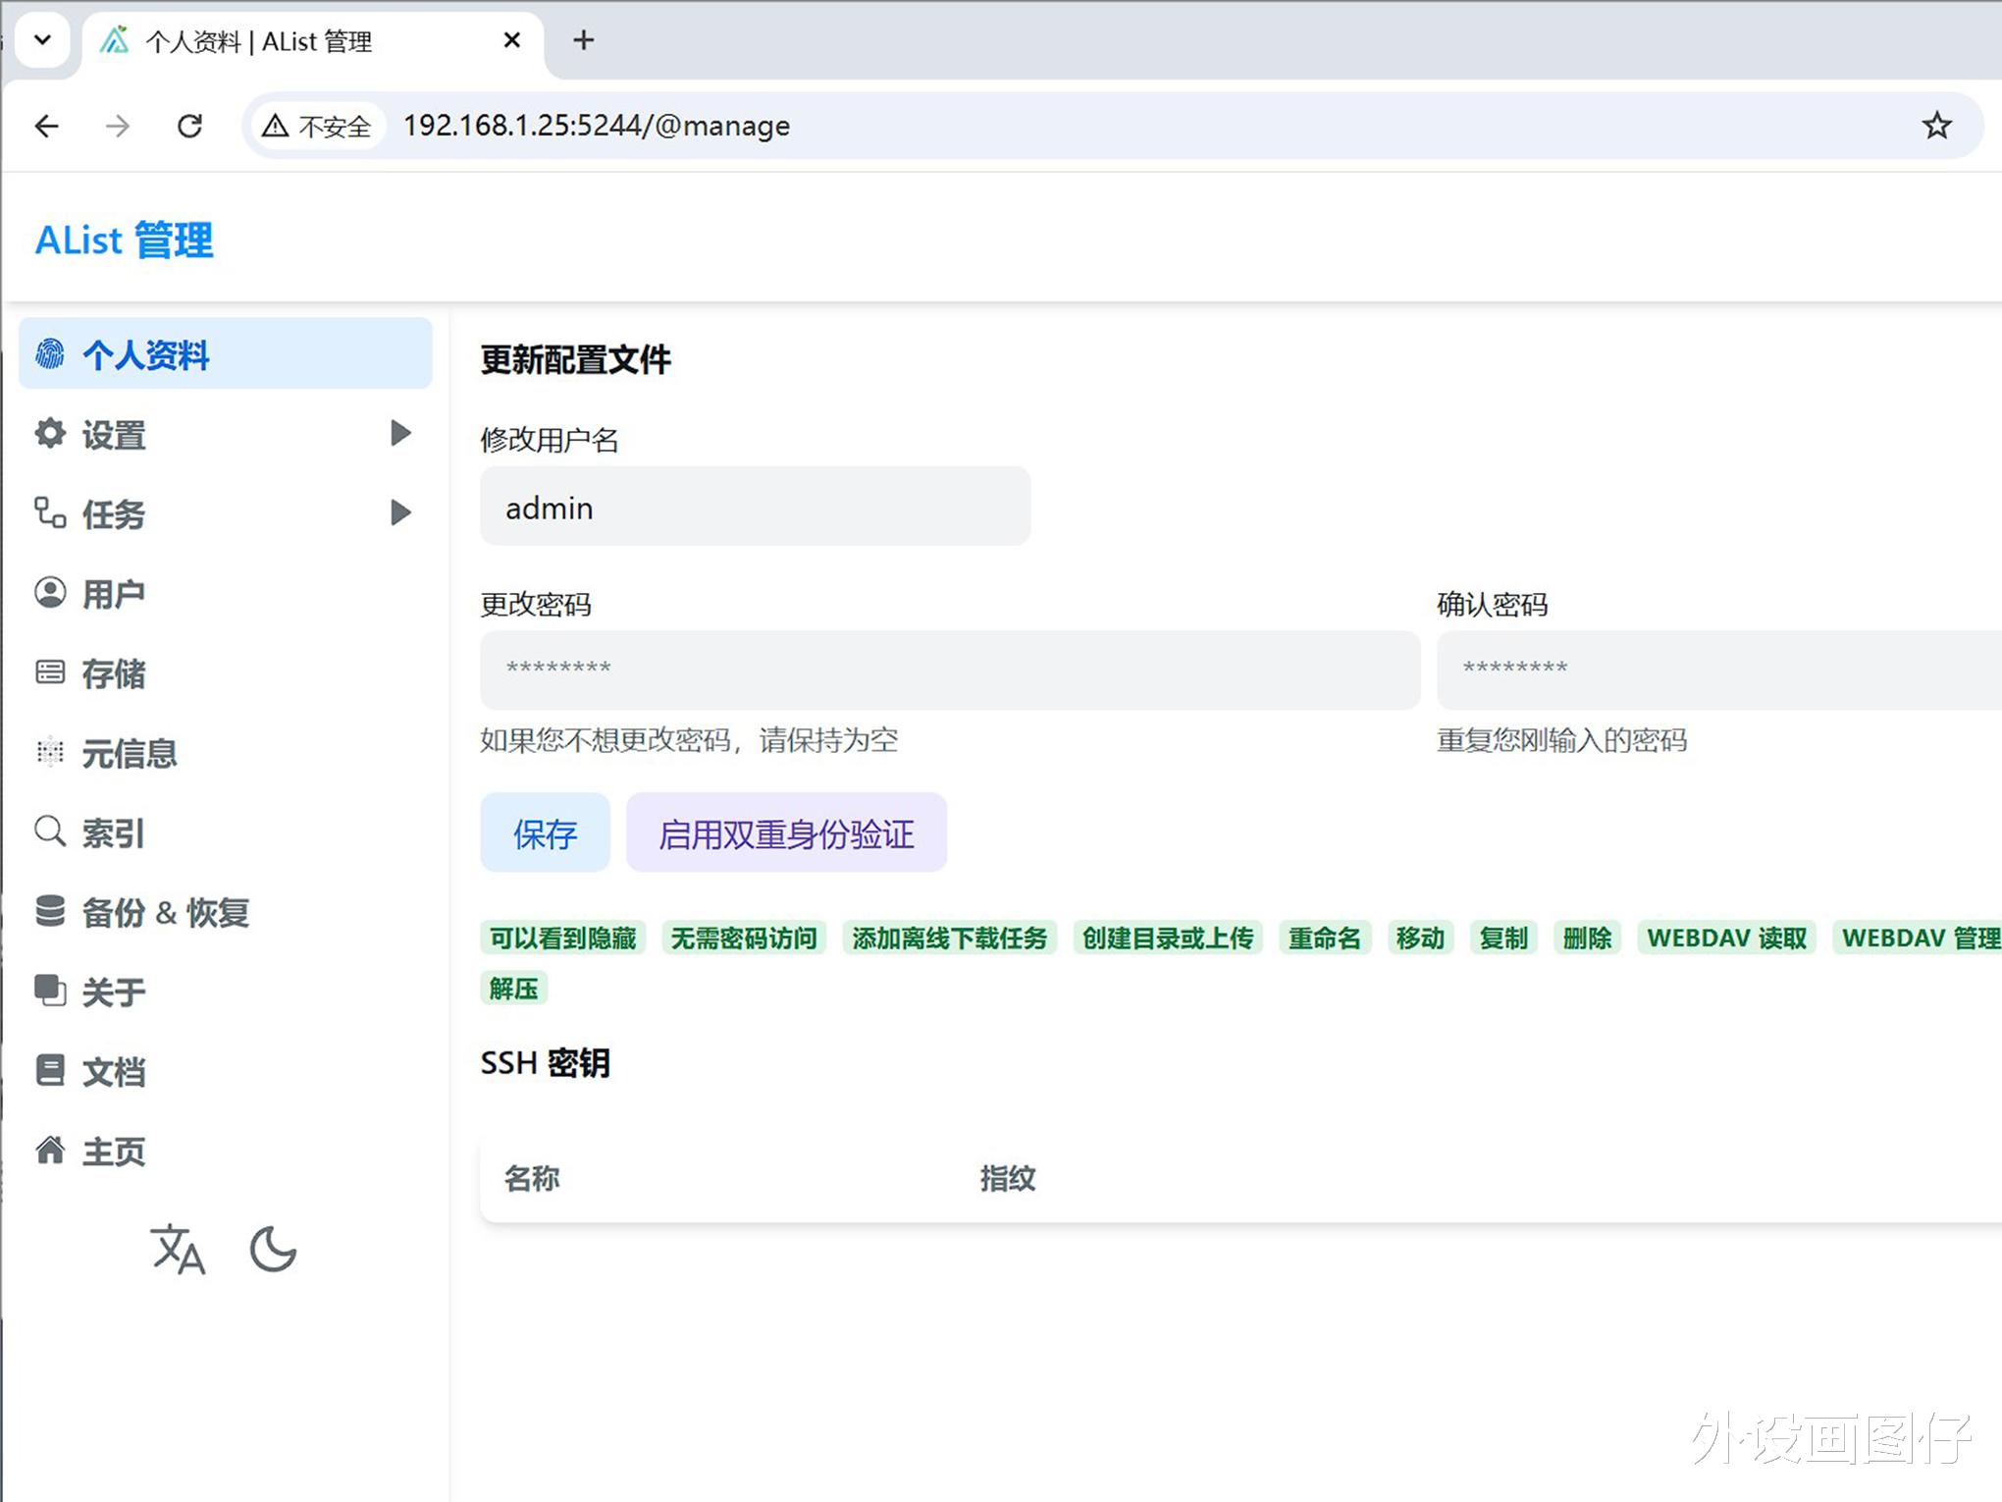The image size is (2002, 1502).
Task: Click 启用双重身份验证 button
Action: 786,833
